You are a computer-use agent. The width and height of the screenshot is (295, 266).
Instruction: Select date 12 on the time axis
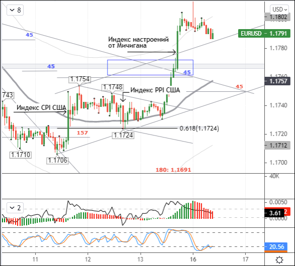87,259
